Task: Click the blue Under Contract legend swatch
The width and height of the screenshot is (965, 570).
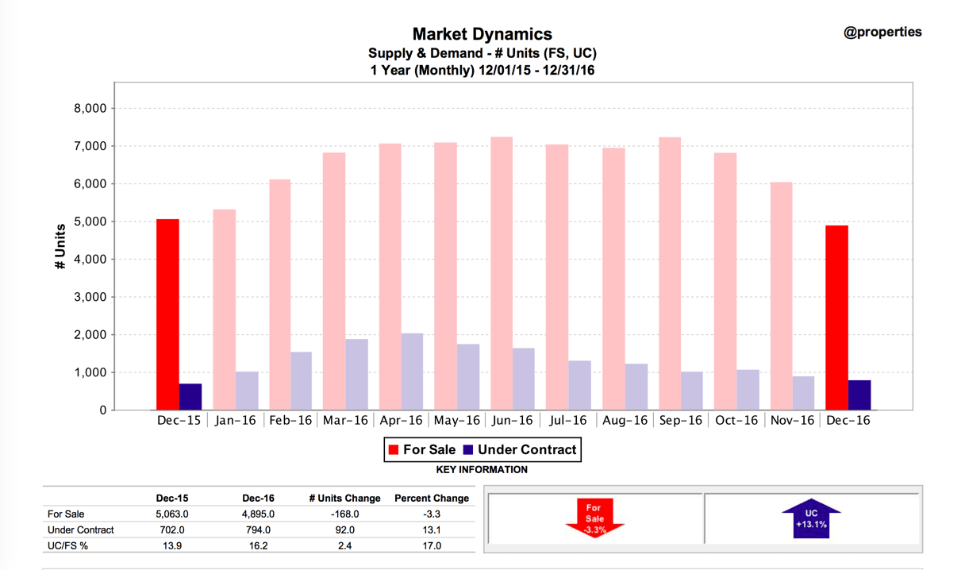Action: click(467, 450)
